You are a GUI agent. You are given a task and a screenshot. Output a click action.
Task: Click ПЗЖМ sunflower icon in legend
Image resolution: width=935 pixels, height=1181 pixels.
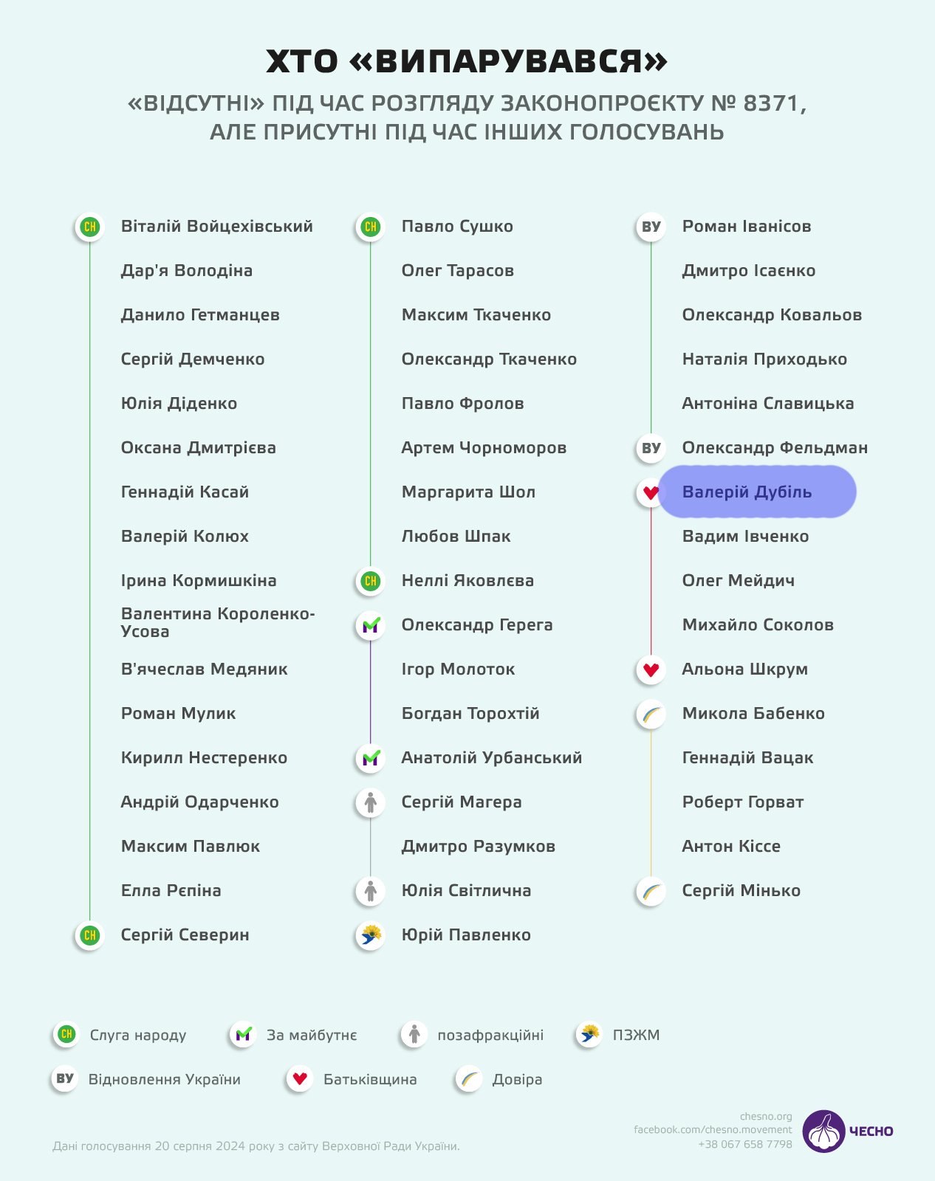tap(589, 1035)
